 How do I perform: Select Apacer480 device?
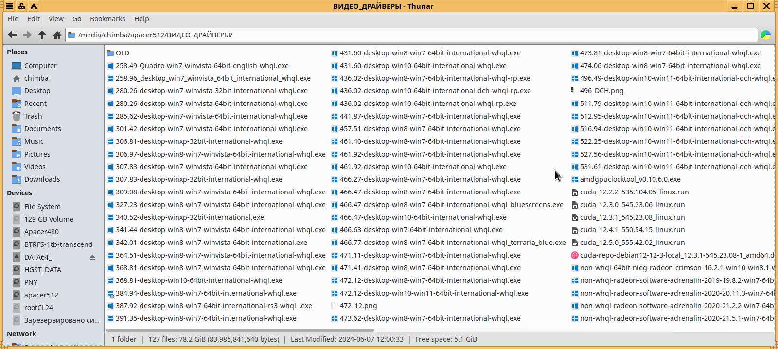coord(41,232)
